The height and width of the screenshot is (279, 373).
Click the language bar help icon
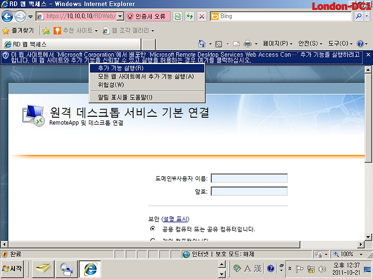click(271, 268)
